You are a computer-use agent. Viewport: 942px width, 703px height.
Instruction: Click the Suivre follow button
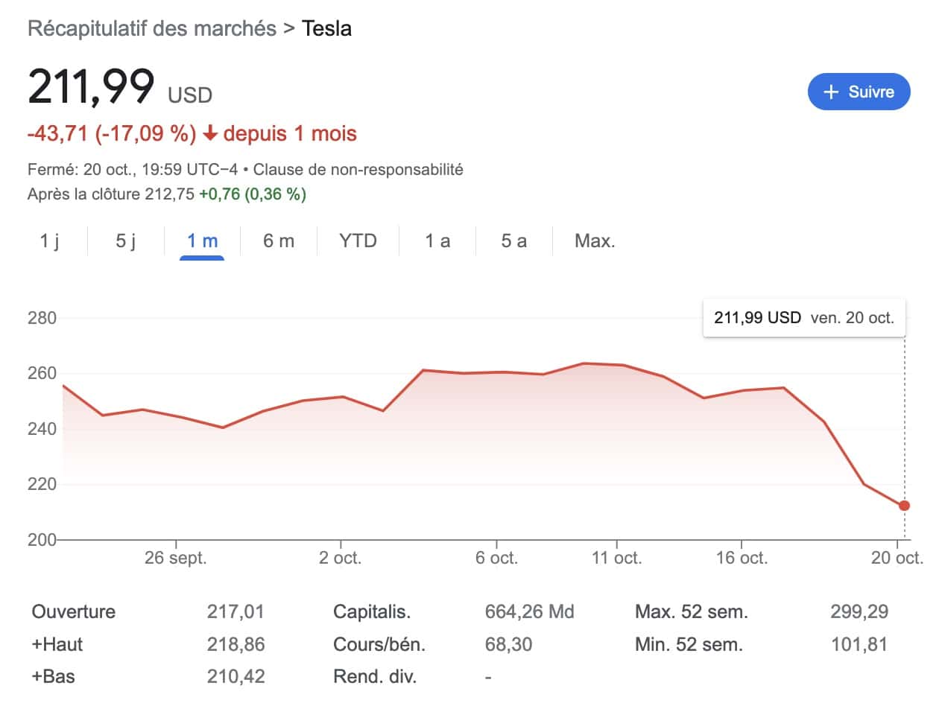click(859, 92)
